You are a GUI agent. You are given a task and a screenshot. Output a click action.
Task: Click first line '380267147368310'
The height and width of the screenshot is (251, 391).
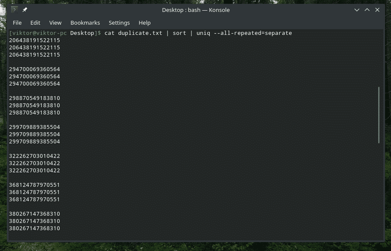tap(35, 214)
